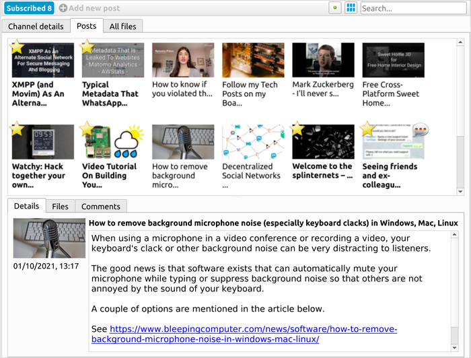Click the green dot status icon

click(335, 8)
